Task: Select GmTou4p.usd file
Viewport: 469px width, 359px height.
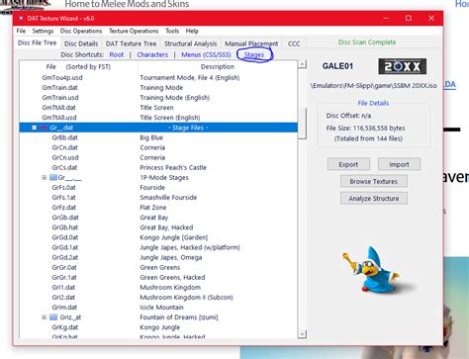Action: 158,78
